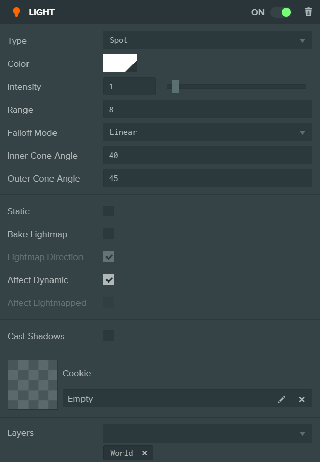Click the Color label

(x=18, y=64)
